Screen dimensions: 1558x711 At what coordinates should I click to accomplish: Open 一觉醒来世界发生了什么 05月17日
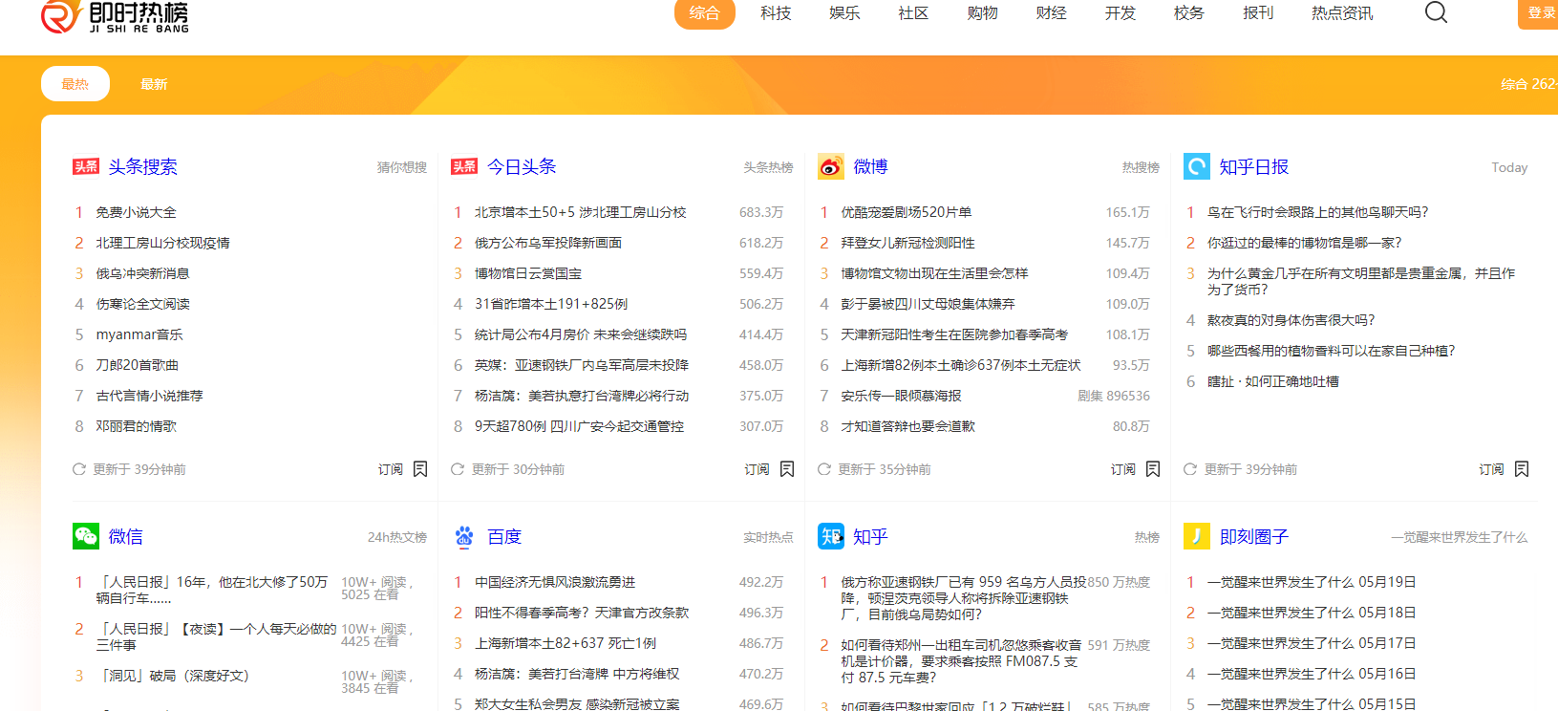pos(1312,643)
